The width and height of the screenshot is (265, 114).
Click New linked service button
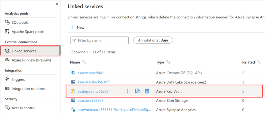tap(77, 27)
